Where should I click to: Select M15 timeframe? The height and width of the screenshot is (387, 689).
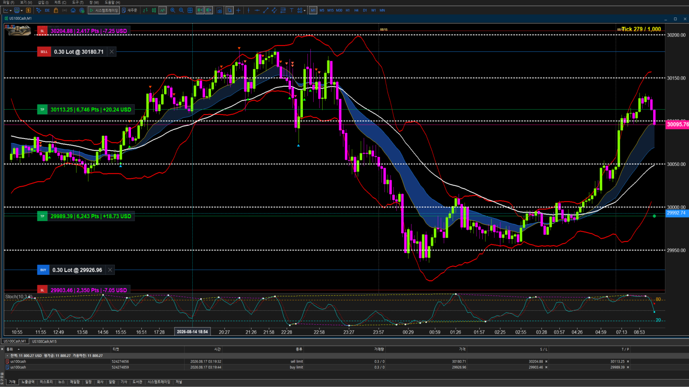tap(331, 10)
